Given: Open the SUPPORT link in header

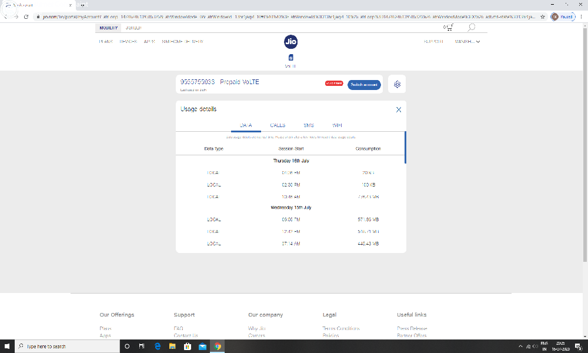Looking at the screenshot, I should 433,42.
